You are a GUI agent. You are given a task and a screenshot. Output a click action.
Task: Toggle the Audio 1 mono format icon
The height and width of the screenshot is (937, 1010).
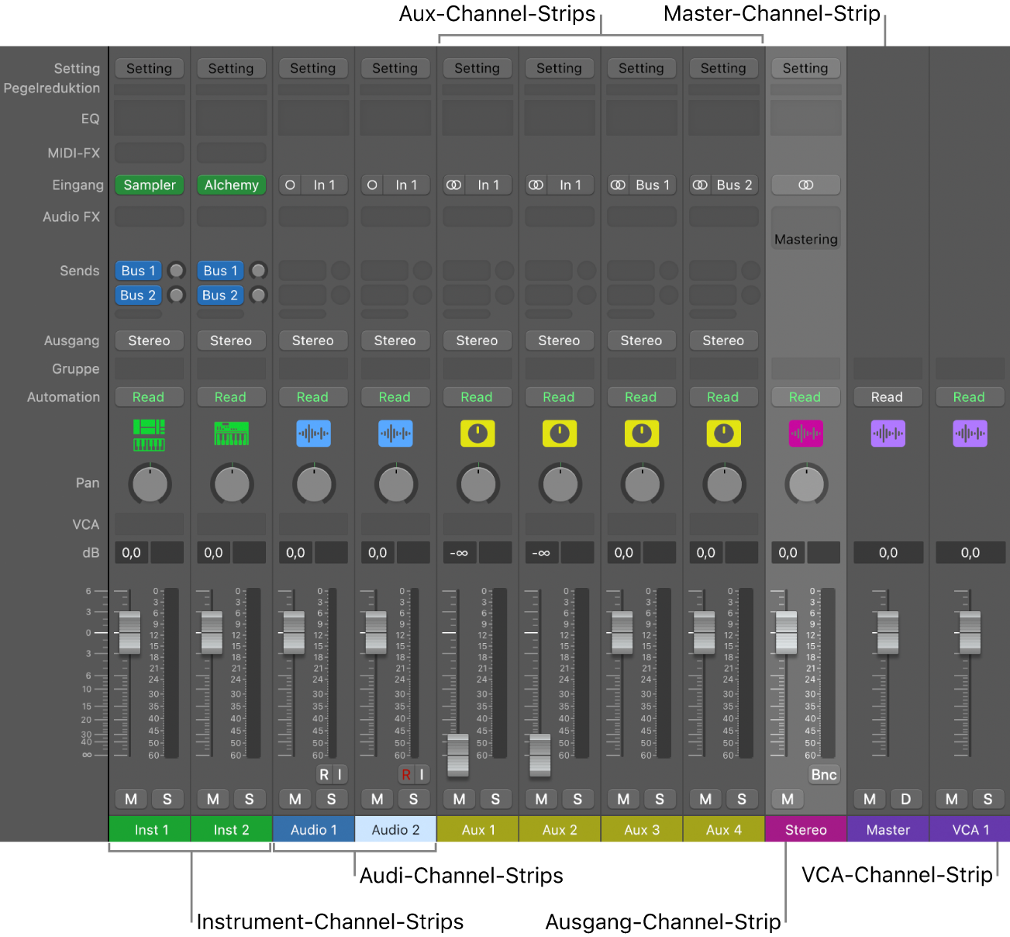(x=290, y=185)
